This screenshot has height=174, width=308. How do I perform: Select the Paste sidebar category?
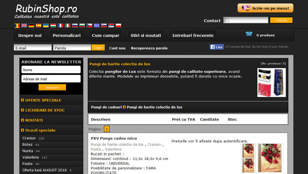pos(27,164)
